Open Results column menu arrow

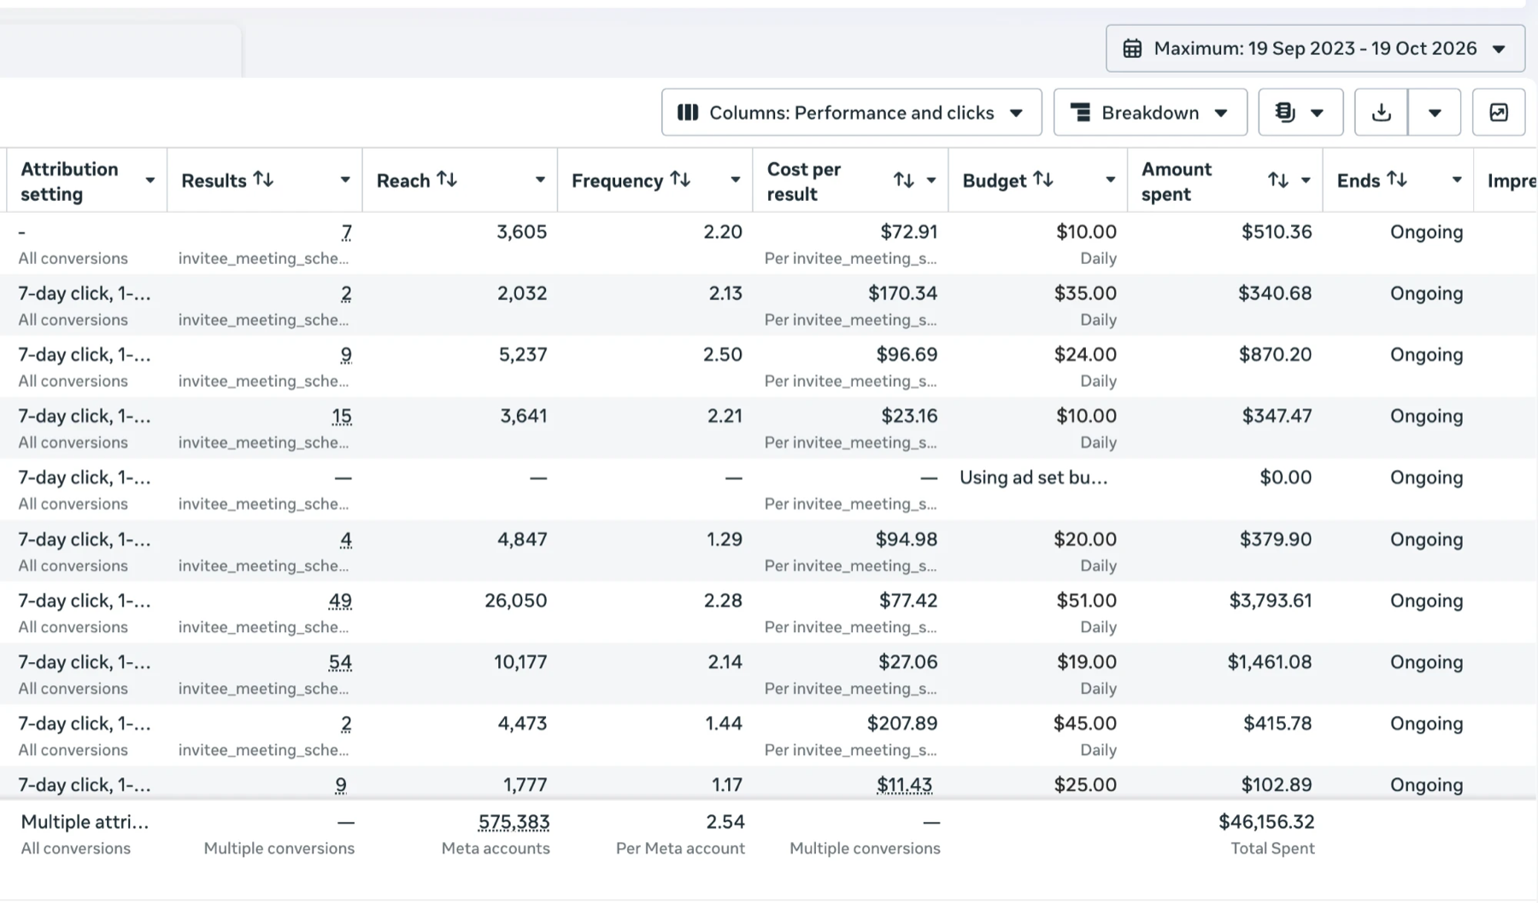(344, 179)
